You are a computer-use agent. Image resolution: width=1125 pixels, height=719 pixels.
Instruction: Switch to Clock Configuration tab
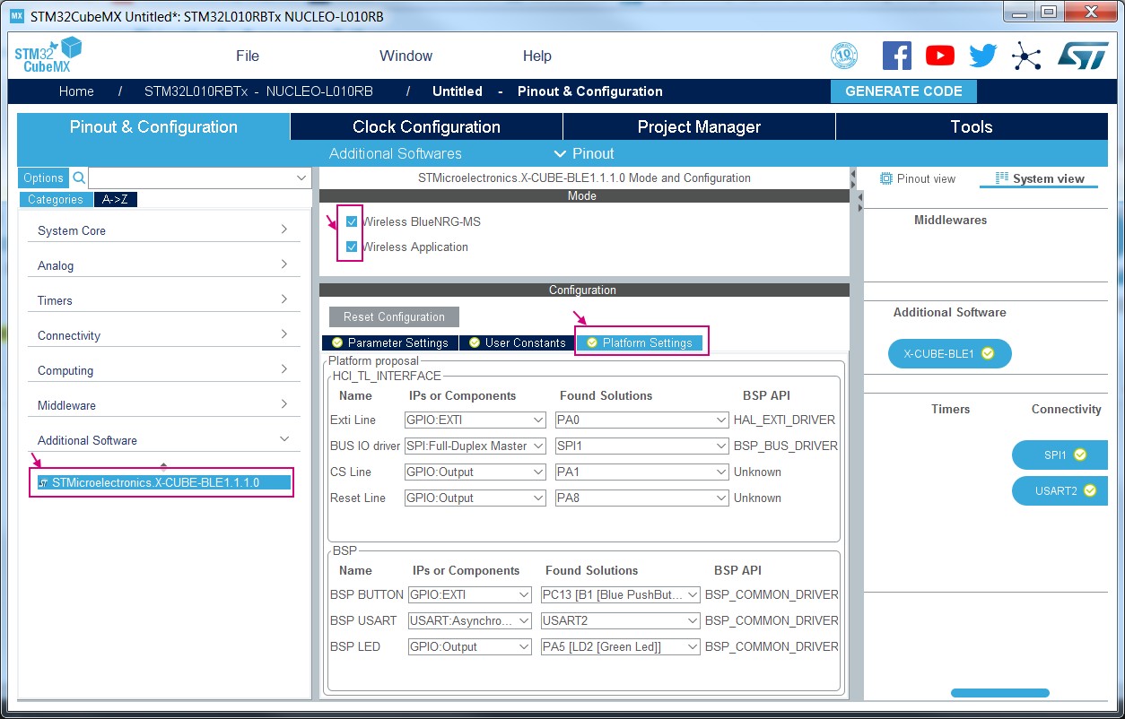(426, 126)
